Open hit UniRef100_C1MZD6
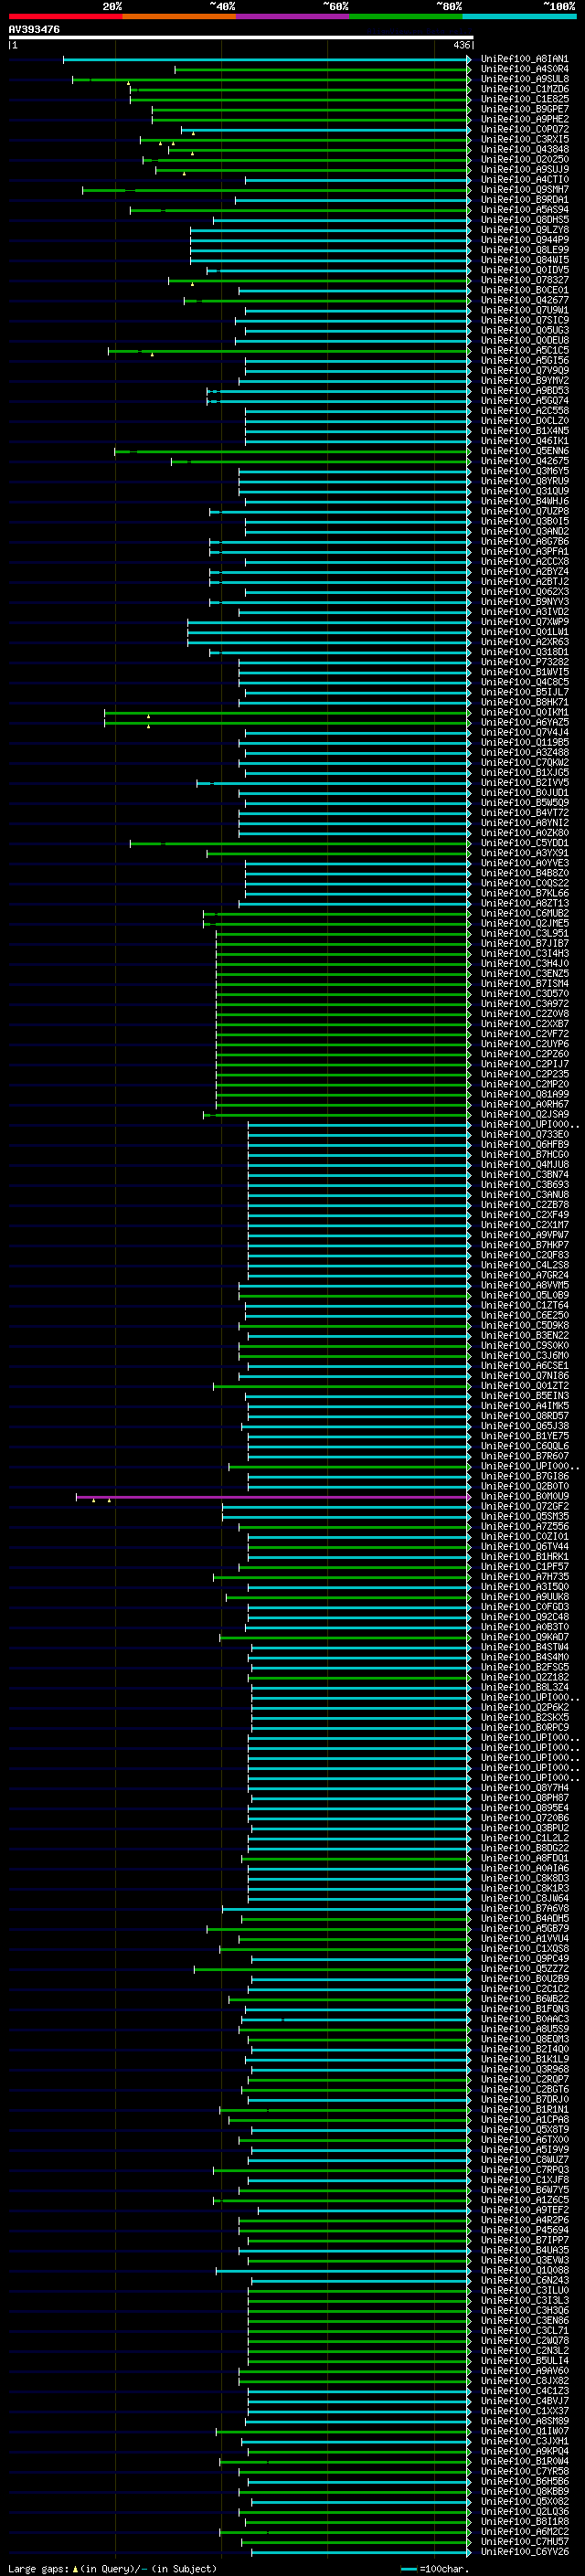This screenshot has height=2576, width=585. click(x=525, y=90)
